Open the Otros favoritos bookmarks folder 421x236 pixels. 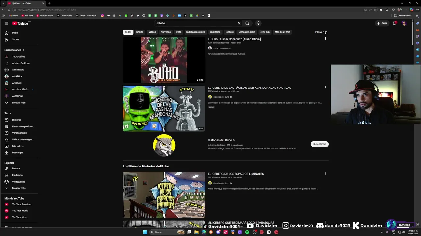[x=403, y=16]
